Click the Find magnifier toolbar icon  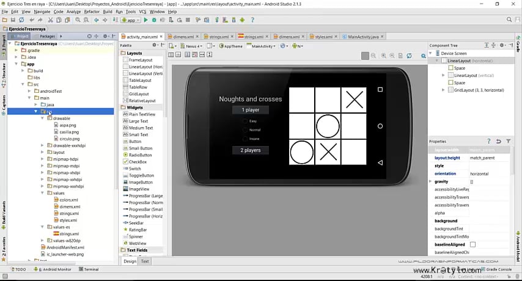pos(78,20)
